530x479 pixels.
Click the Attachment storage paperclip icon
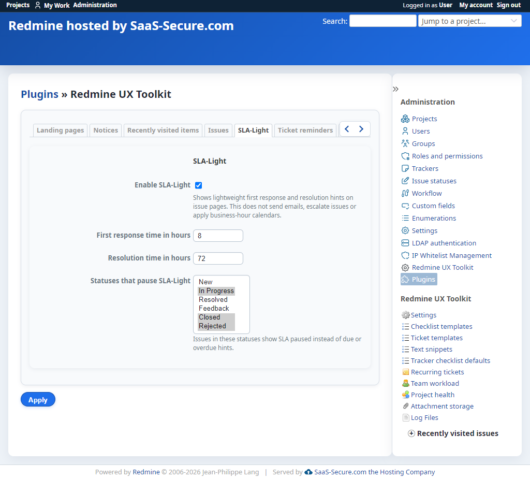click(x=406, y=407)
